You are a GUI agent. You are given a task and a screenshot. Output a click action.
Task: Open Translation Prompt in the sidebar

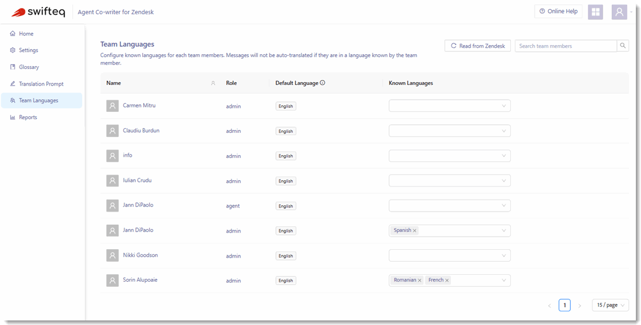click(42, 84)
